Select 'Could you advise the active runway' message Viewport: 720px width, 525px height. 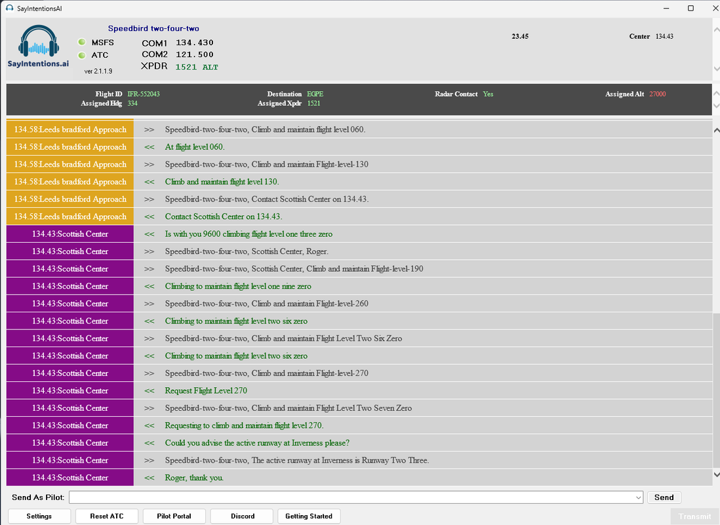(x=257, y=444)
